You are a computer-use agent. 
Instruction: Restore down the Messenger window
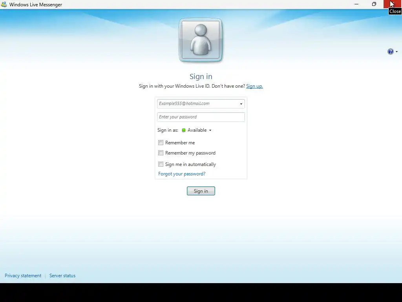374,4
